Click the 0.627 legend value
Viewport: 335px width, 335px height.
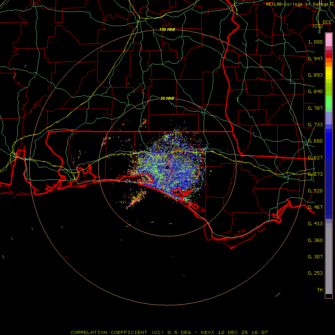click(x=315, y=158)
